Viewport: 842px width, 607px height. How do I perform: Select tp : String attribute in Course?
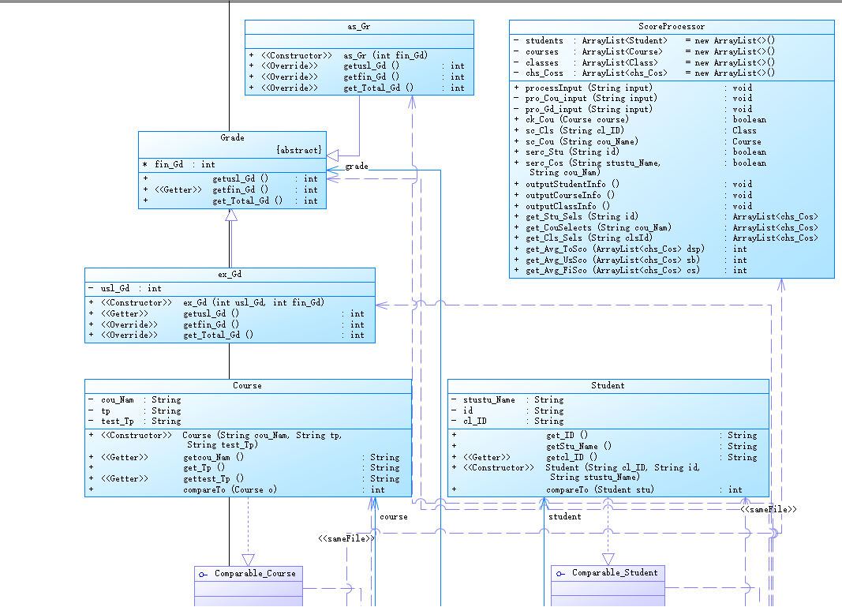pos(135,411)
